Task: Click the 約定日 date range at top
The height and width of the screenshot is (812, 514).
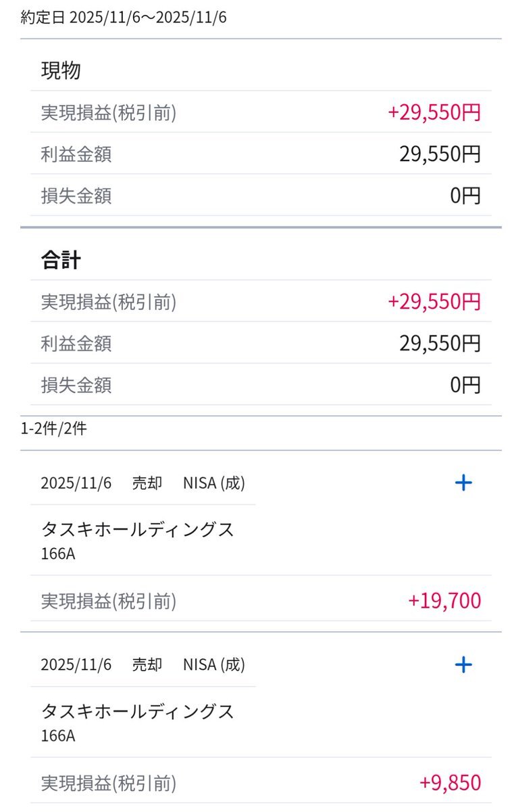Action: pyautogui.click(x=124, y=18)
